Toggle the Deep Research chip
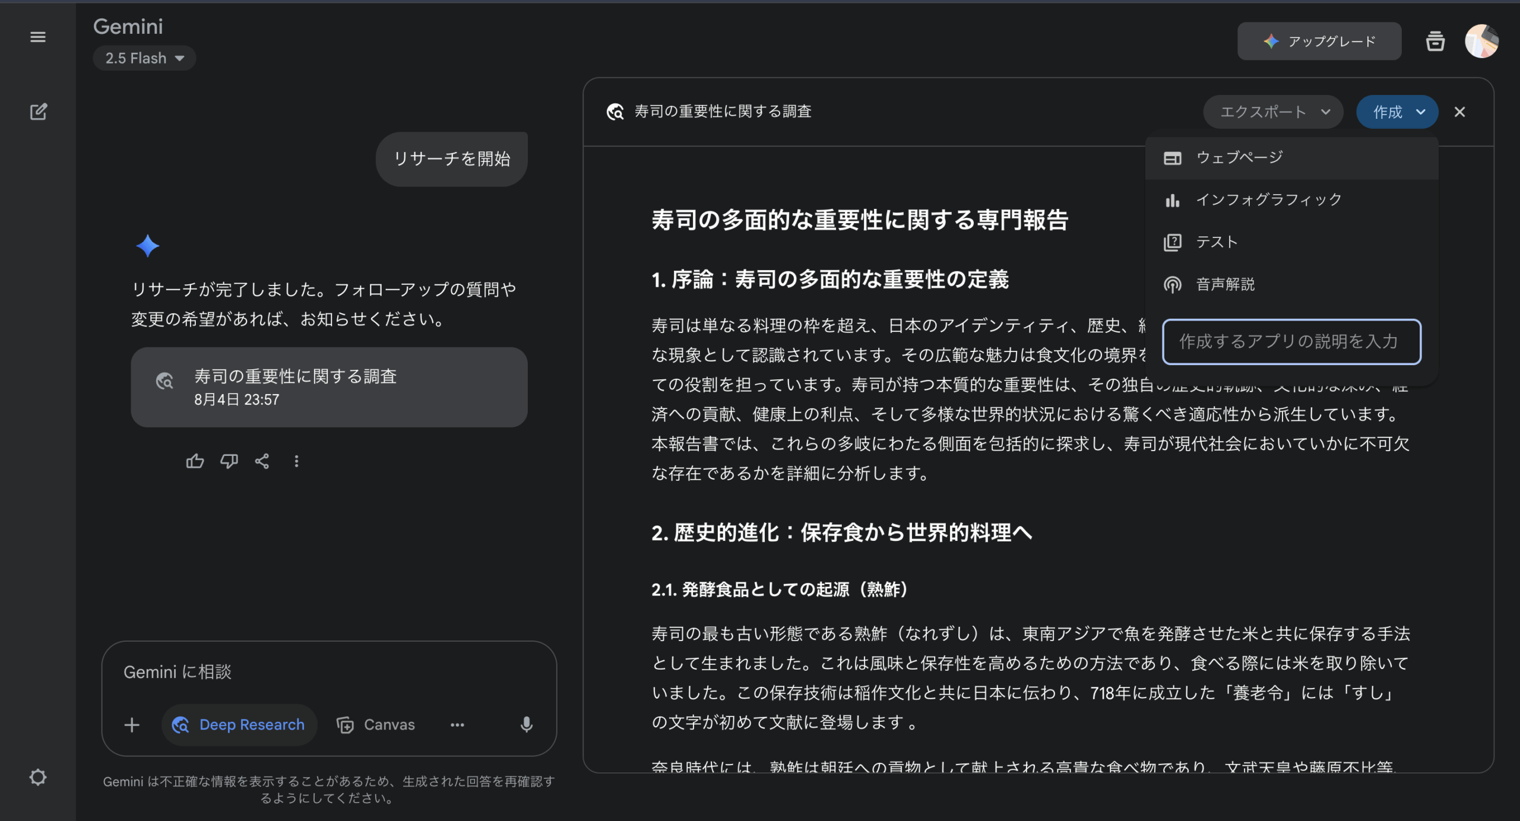Image resolution: width=1520 pixels, height=821 pixels. click(239, 725)
